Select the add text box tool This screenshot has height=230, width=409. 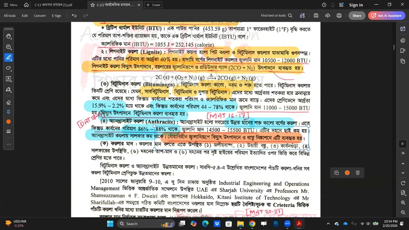click(x=9, y=79)
